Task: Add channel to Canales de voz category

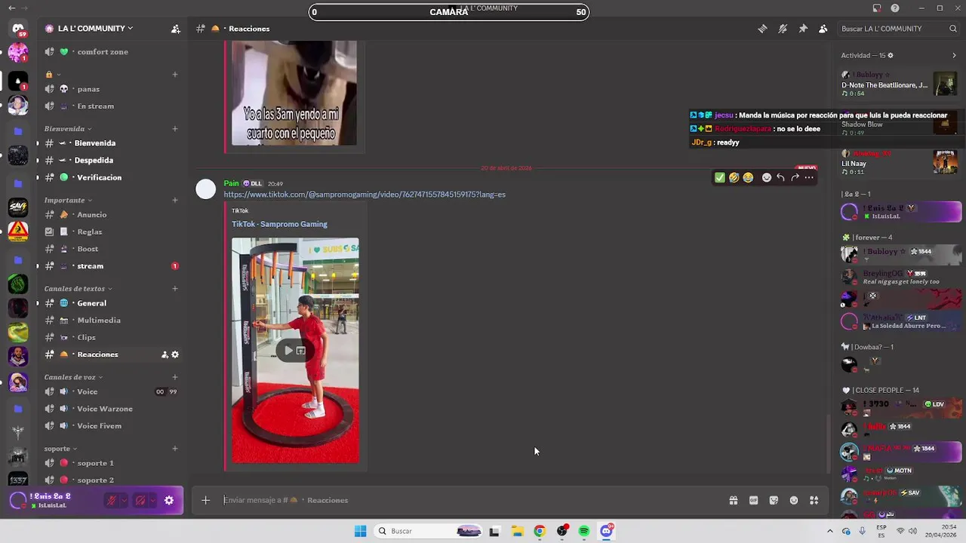Action: point(175,377)
